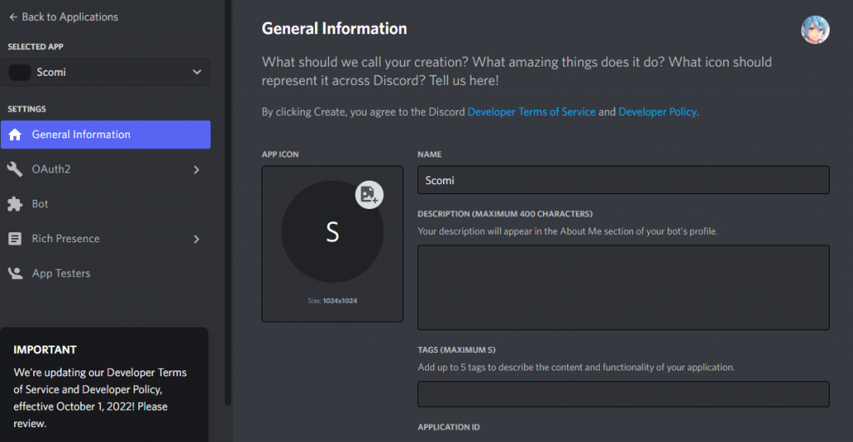Image resolution: width=853 pixels, height=442 pixels.
Task: Click the Rich Presence document icon
Action: click(x=15, y=239)
